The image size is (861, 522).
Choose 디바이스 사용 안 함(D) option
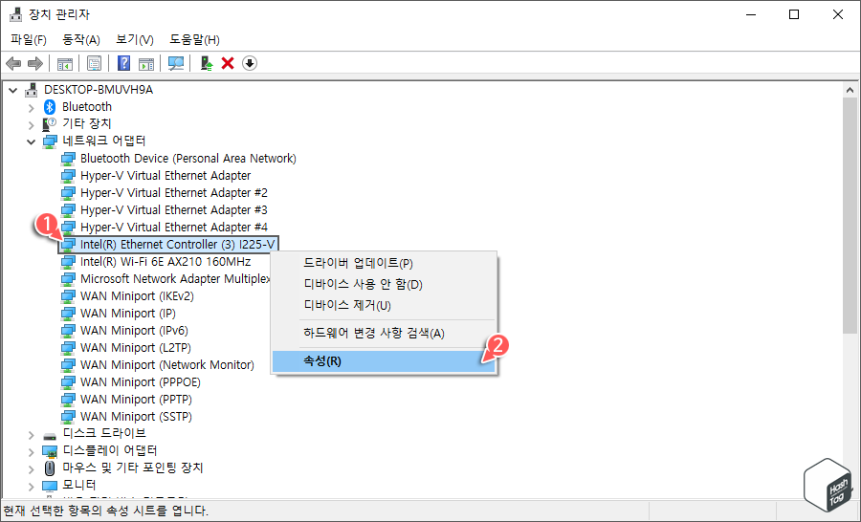click(385, 284)
